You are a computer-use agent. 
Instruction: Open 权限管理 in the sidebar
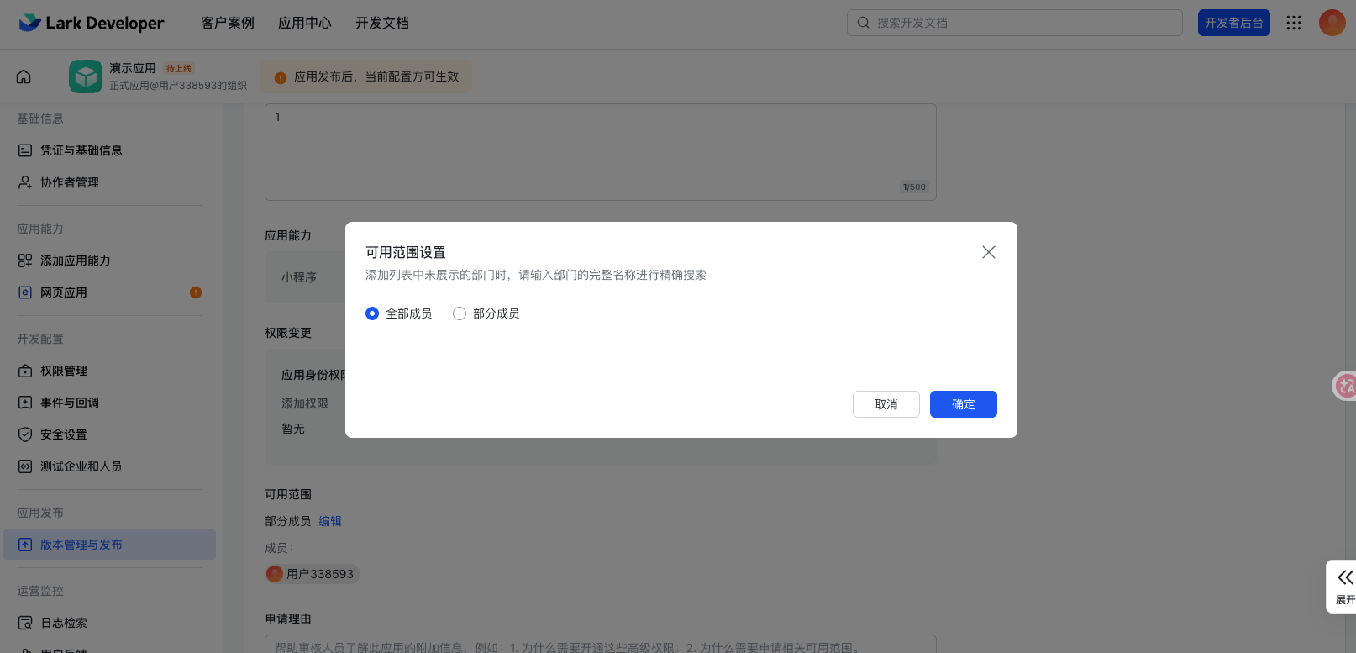click(64, 371)
